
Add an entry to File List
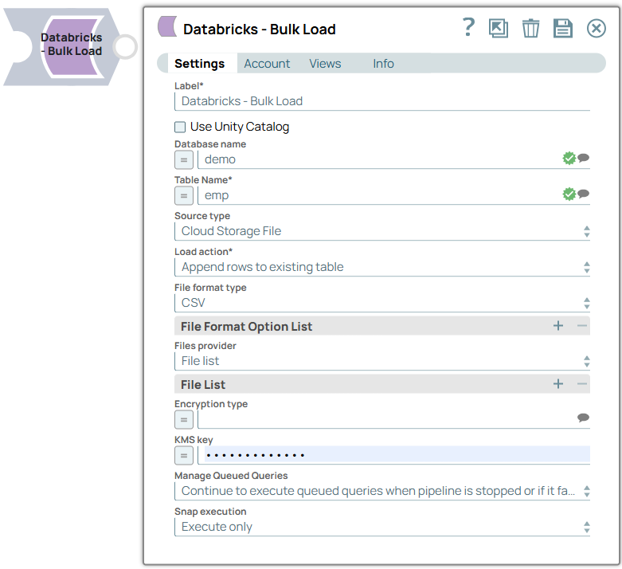558,384
